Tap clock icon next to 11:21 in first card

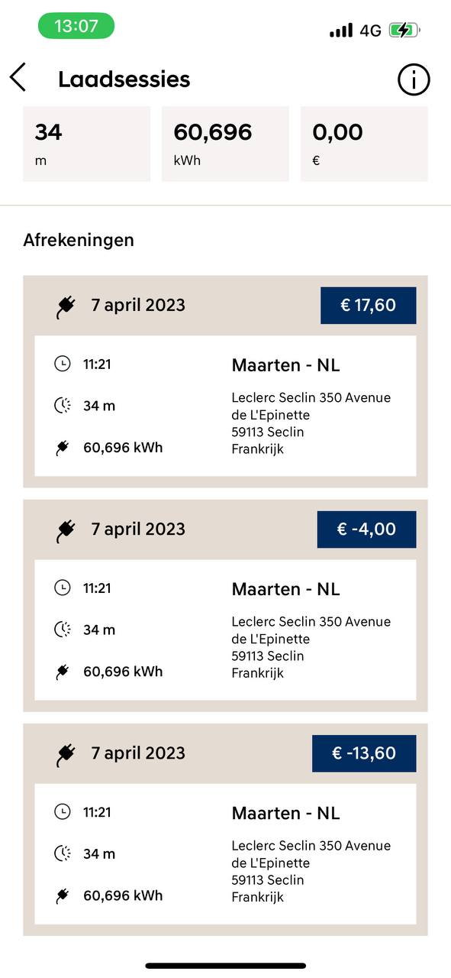coord(62,364)
